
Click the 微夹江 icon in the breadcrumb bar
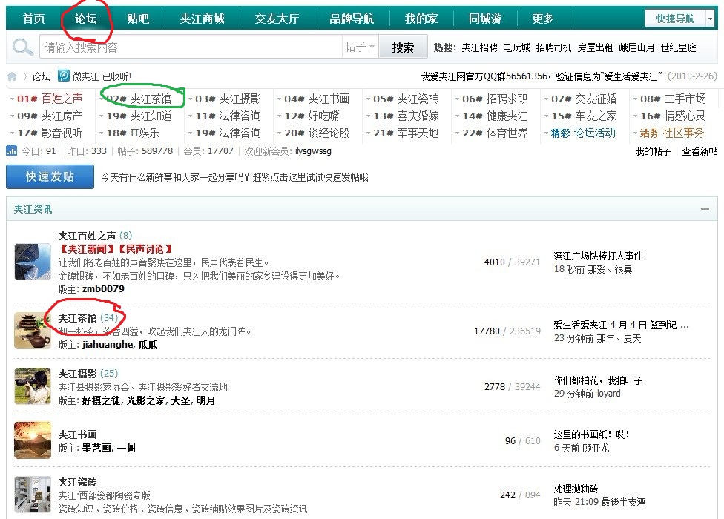point(64,76)
